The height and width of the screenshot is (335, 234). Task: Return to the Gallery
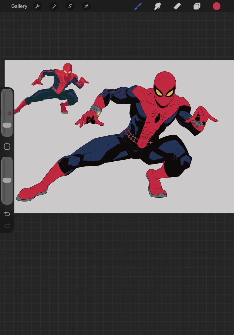(19, 6)
